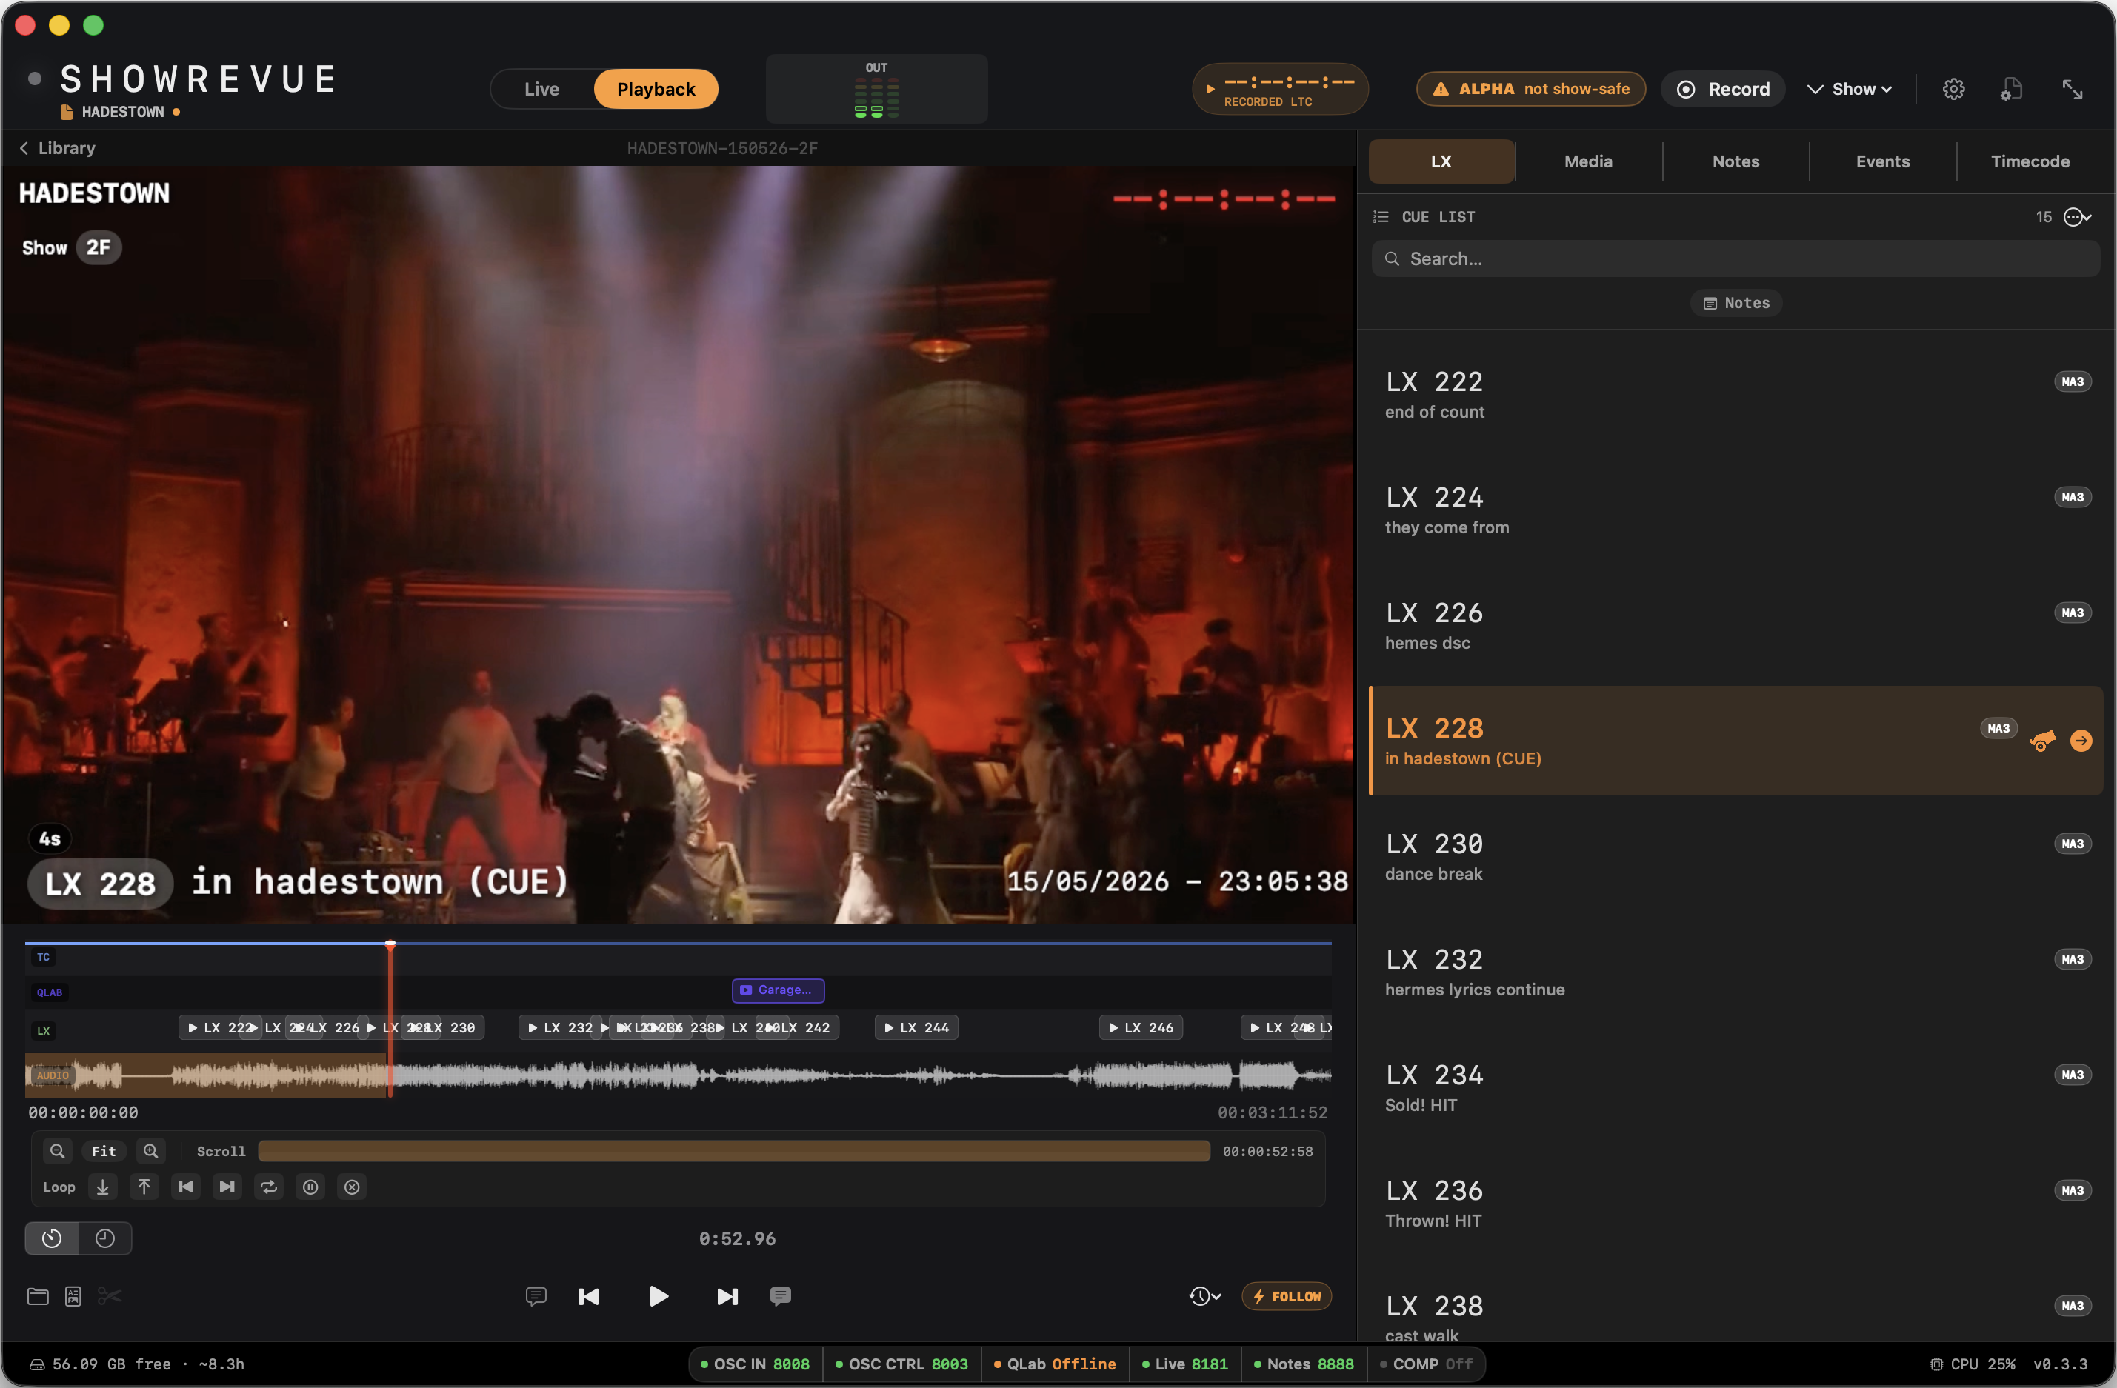Click the cue list icon beside CUE LIST
This screenshot has height=1388, width=2117.
1381,217
